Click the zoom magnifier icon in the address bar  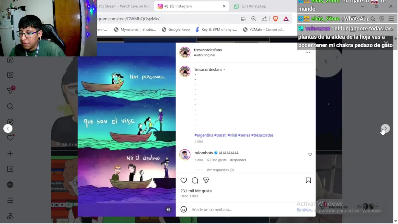click(x=254, y=19)
